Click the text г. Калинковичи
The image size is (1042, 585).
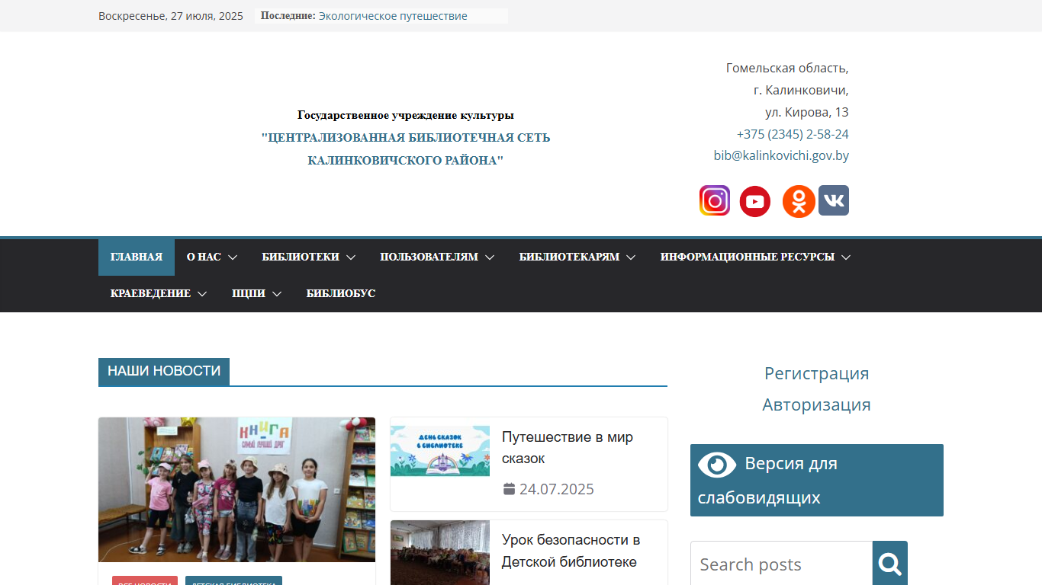pos(801,90)
